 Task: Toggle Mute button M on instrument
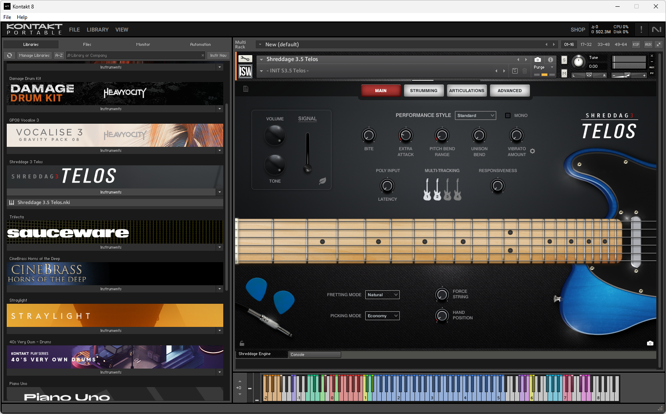[564, 74]
